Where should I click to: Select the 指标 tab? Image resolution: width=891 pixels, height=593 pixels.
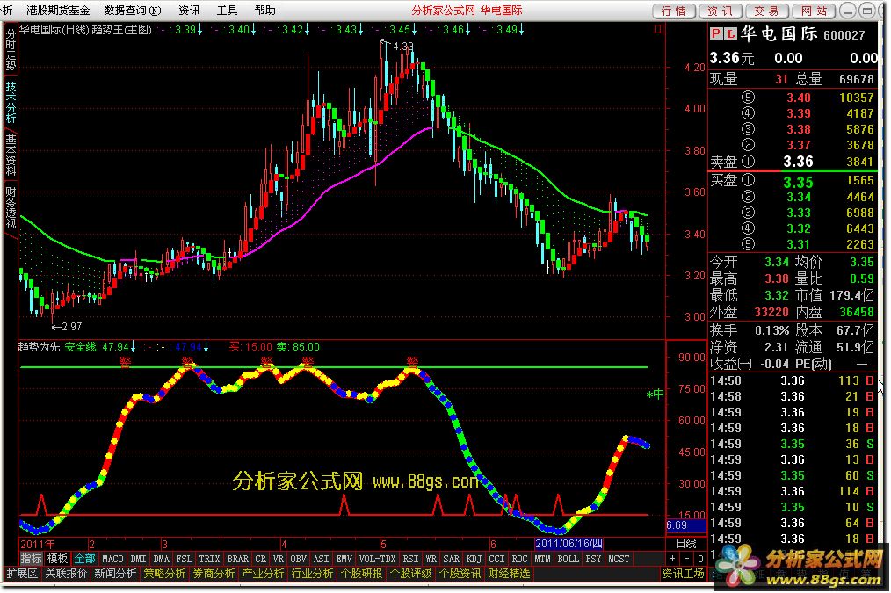[x=32, y=559]
